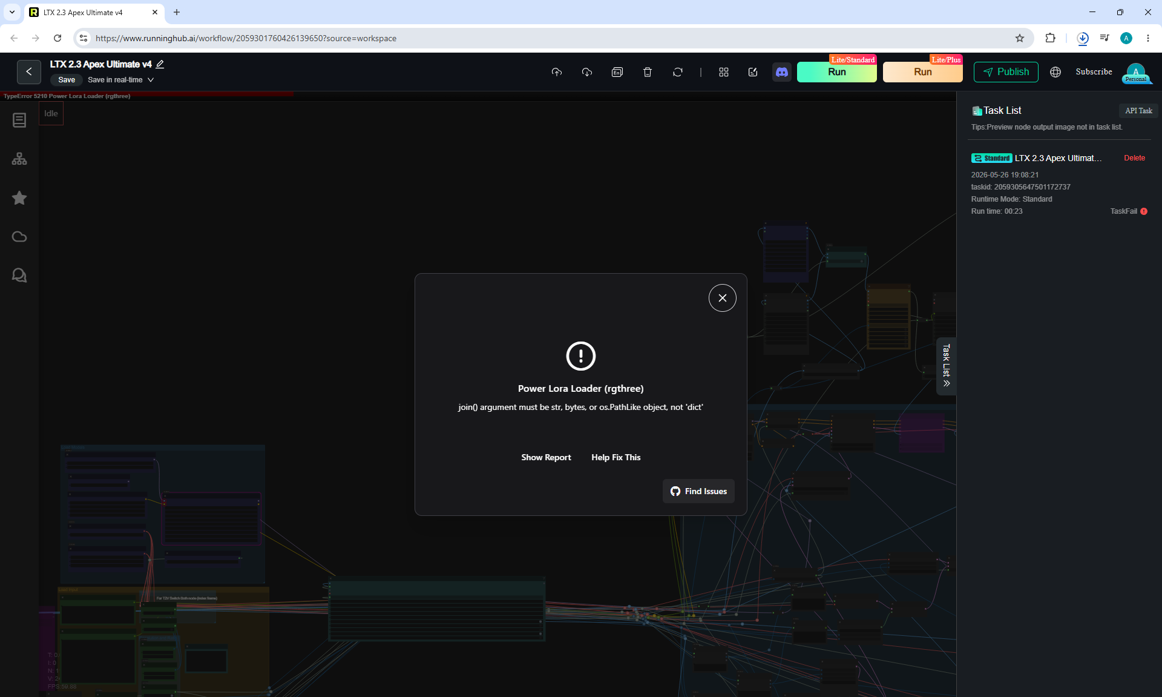Viewport: 1162px width, 697px height.
Task: Expand the Save in real-time dropdown
Action: click(121, 80)
